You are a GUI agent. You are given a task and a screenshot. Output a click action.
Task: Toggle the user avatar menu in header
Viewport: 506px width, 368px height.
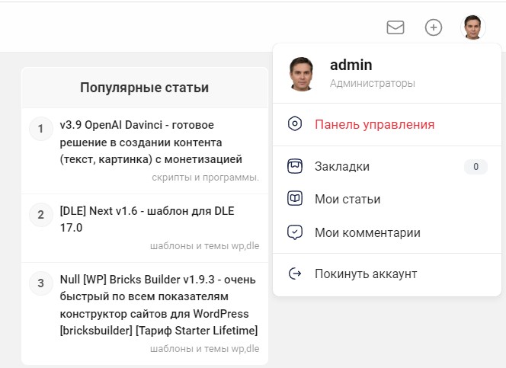472,27
